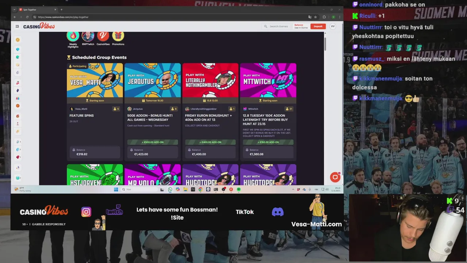Open the CasinoVibes story circle

tap(103, 36)
